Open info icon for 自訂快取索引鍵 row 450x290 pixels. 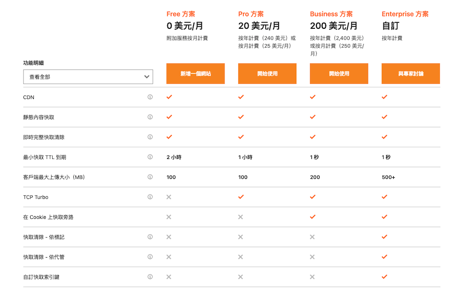point(150,277)
